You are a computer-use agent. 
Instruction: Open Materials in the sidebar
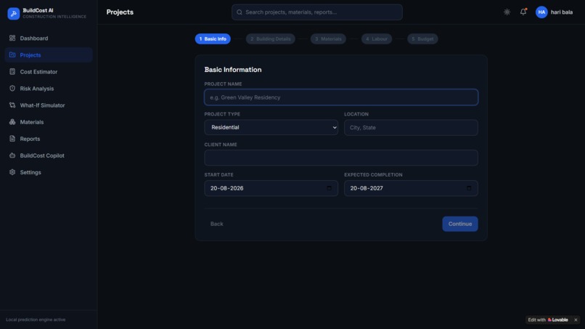[49, 122]
